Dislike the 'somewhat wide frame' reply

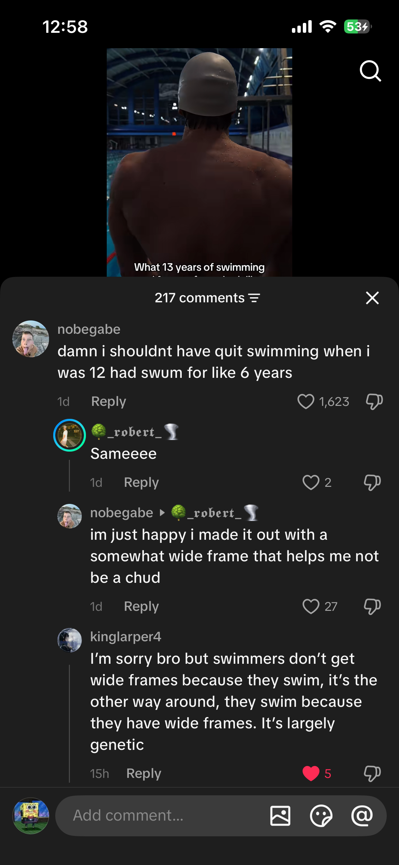(x=372, y=606)
